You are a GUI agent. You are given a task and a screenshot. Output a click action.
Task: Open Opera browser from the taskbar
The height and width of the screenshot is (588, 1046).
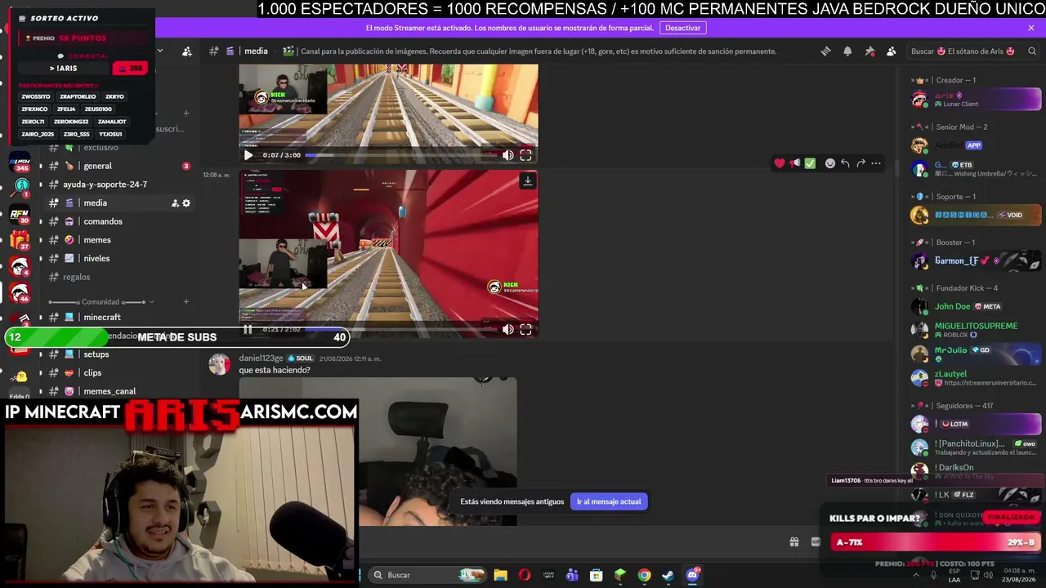(525, 575)
